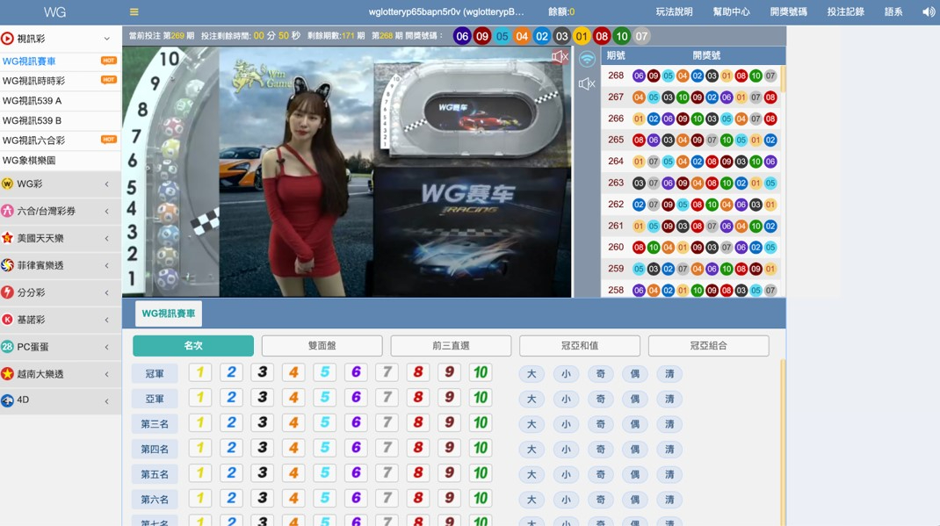
Task: Toggle the mute icon below WiFi icon
Action: (x=587, y=84)
